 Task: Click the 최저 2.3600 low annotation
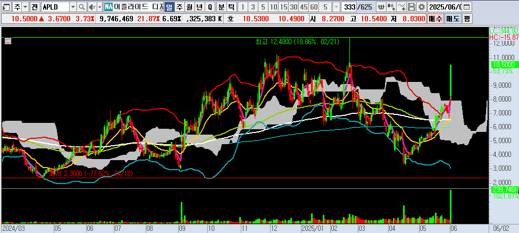coord(91,173)
